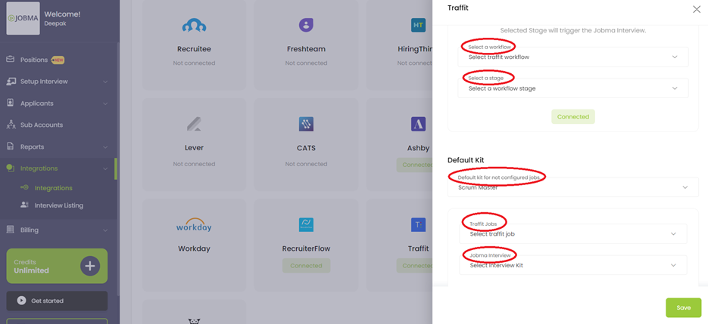Click the Sub Accounts people icon
The height and width of the screenshot is (324, 708).
(11, 125)
